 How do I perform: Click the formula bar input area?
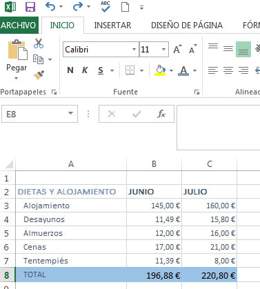[219, 128]
